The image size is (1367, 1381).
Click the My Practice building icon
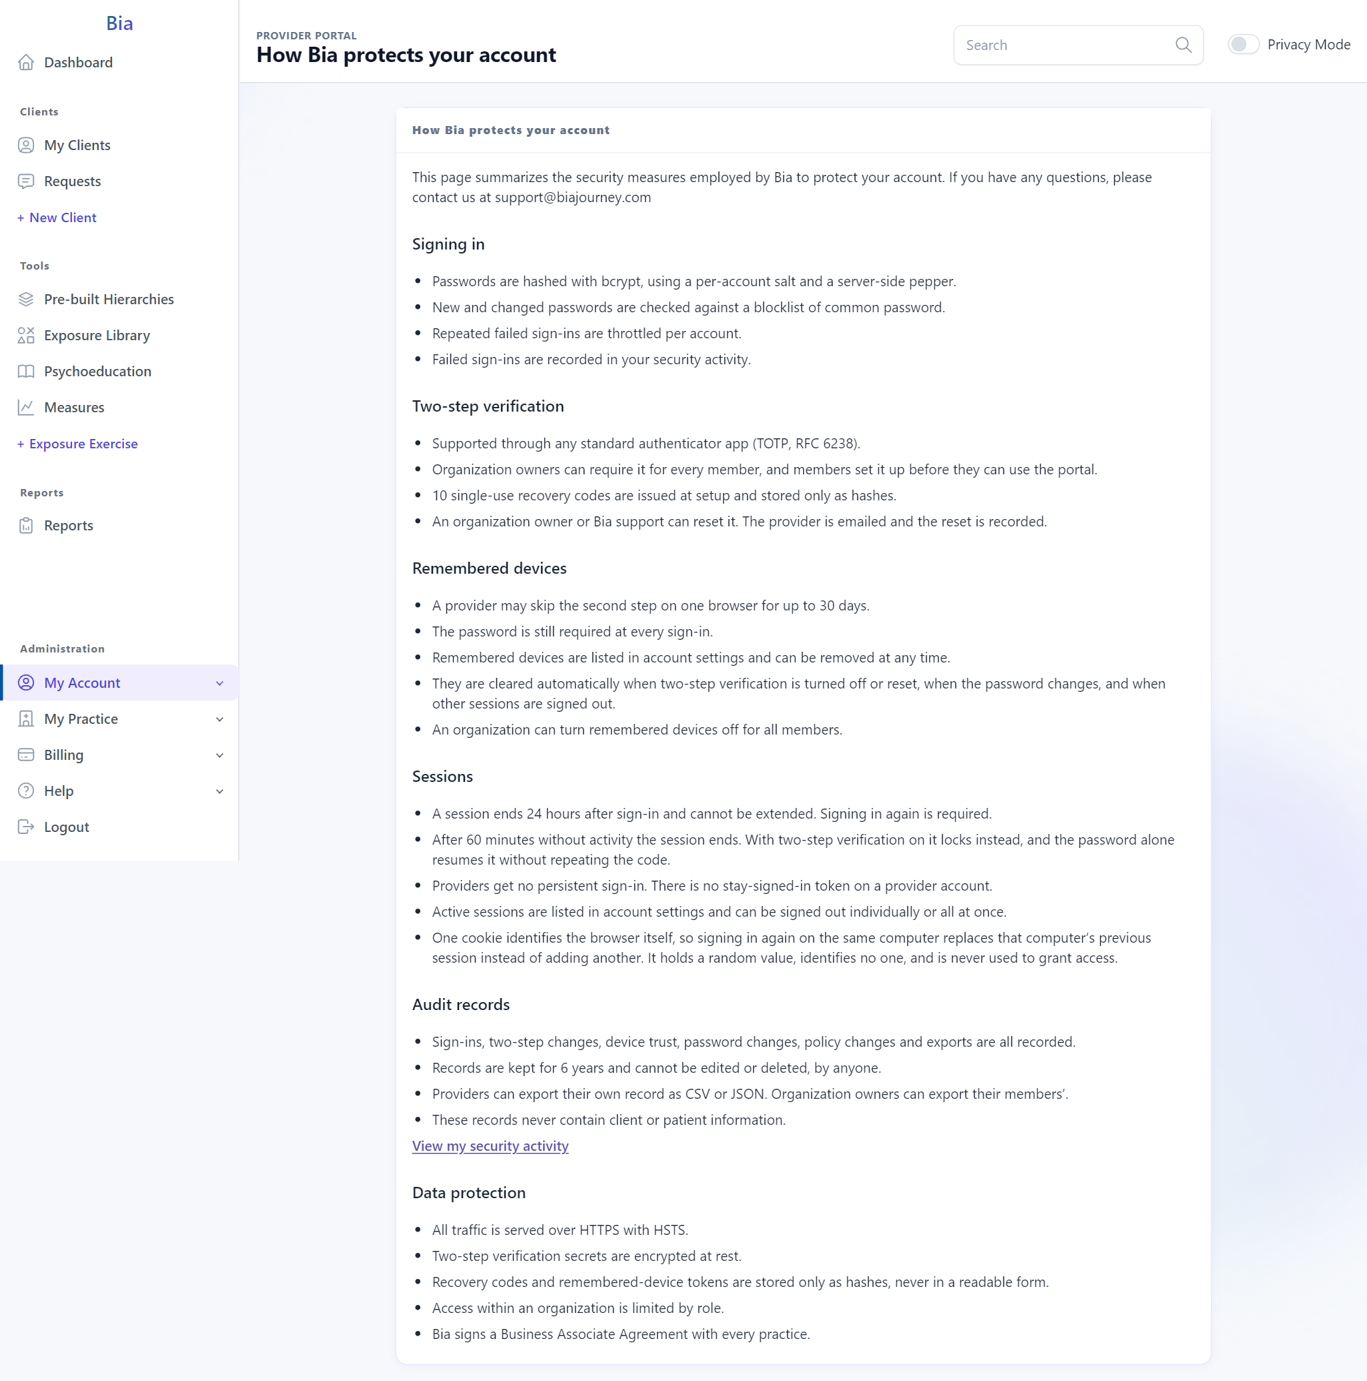(x=26, y=719)
